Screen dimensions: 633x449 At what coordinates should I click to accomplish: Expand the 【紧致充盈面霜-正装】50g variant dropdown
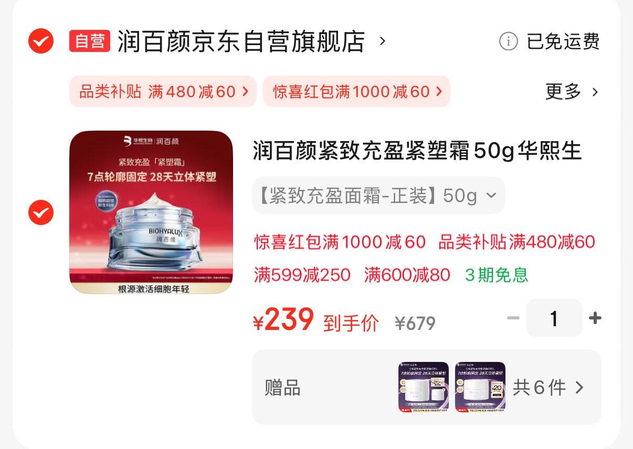378,196
